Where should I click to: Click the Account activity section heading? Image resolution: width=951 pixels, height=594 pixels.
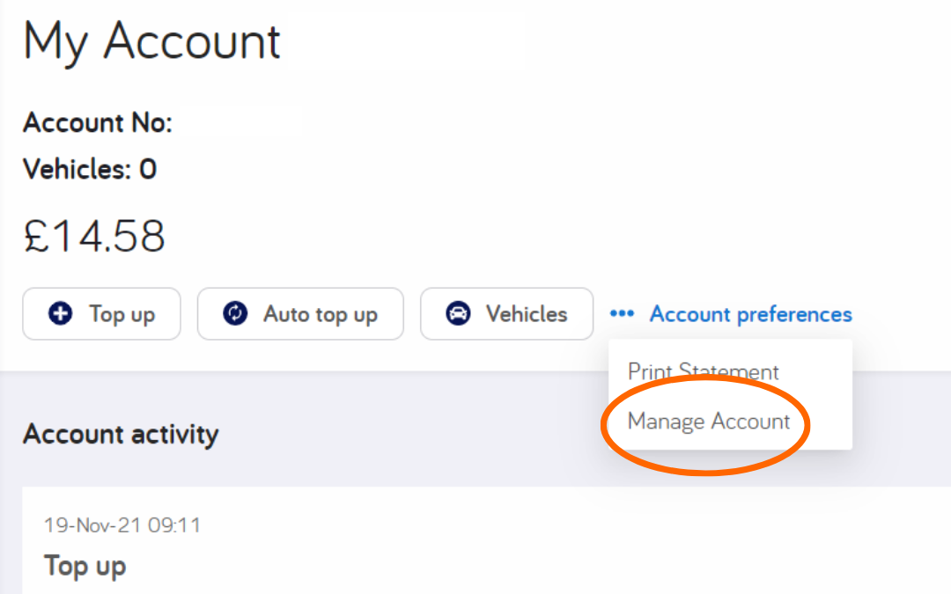coord(121,434)
